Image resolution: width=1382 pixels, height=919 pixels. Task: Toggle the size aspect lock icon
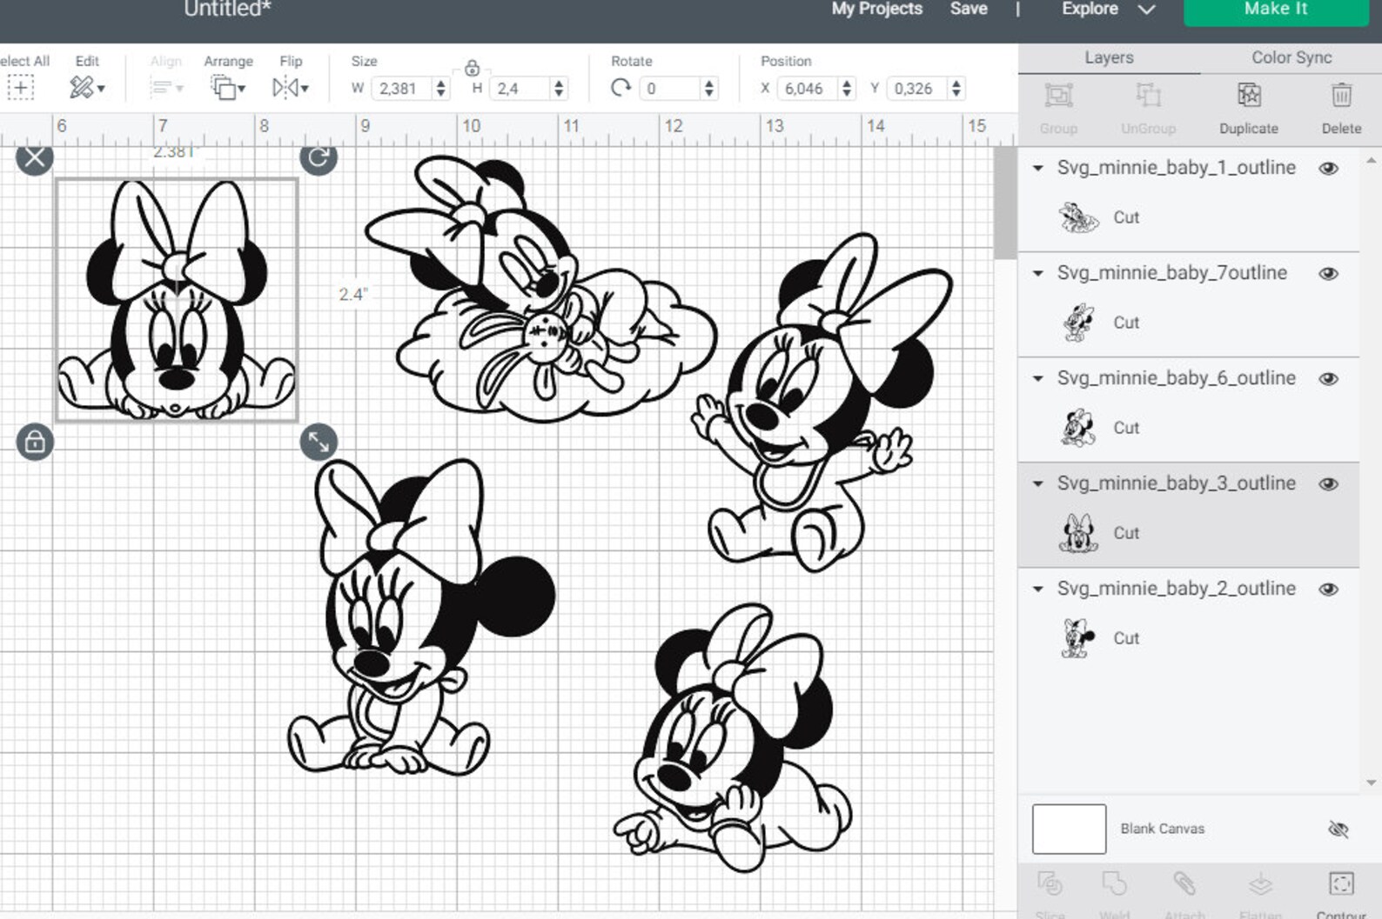coord(472,68)
